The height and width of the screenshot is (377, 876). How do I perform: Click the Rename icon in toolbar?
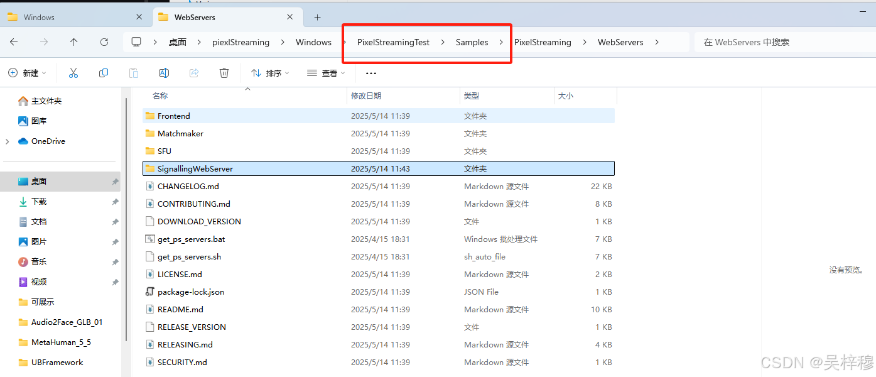164,73
